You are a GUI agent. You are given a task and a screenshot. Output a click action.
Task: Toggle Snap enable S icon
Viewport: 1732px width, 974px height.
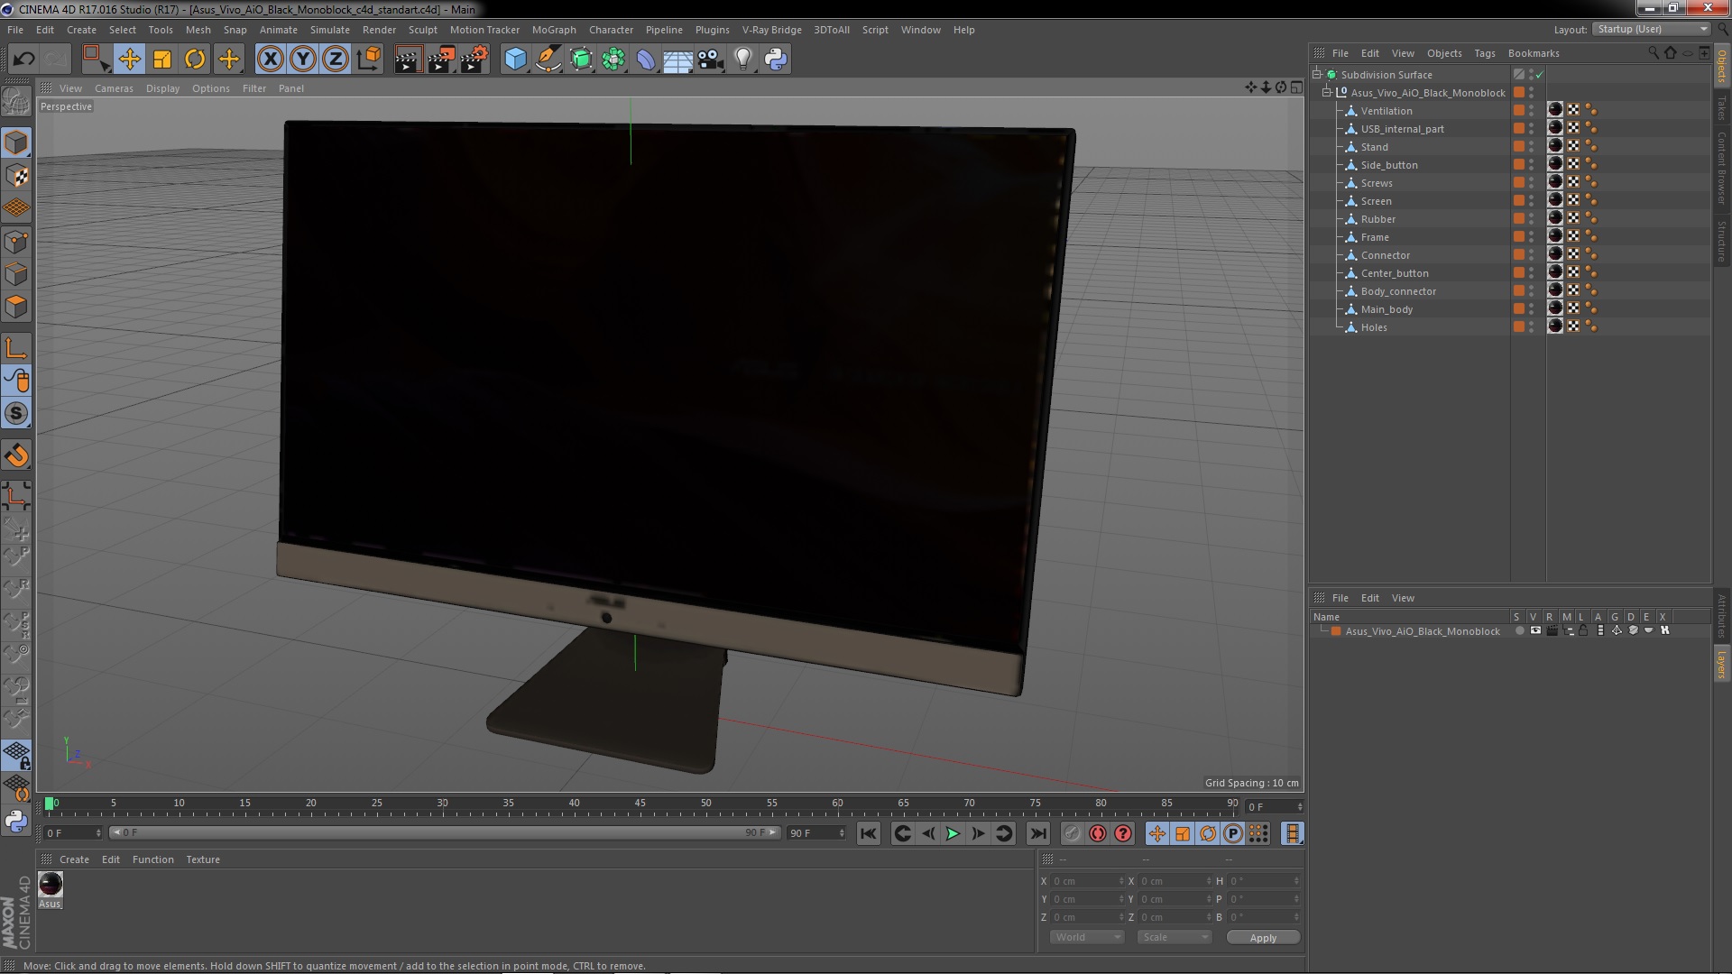pyautogui.click(x=16, y=414)
